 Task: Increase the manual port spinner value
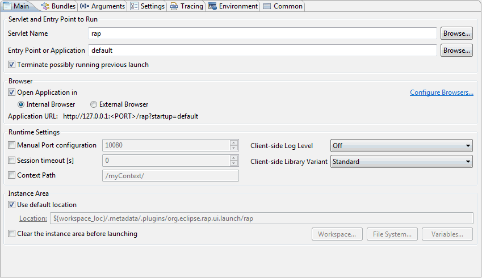[x=234, y=143]
